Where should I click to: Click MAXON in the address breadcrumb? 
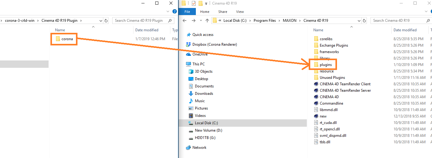coord(290,21)
